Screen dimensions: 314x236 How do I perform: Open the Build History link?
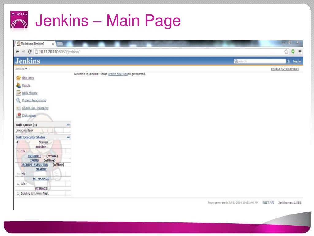click(30, 93)
